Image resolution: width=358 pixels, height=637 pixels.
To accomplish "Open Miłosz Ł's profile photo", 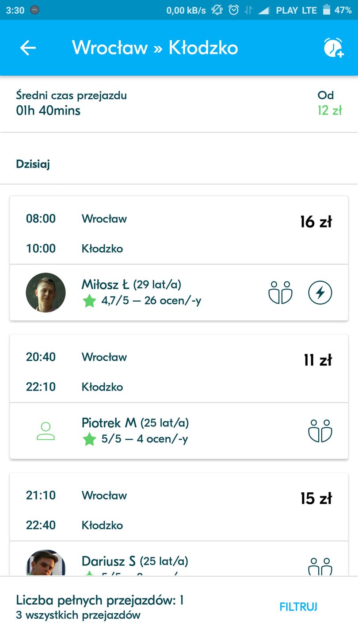I will [46, 293].
